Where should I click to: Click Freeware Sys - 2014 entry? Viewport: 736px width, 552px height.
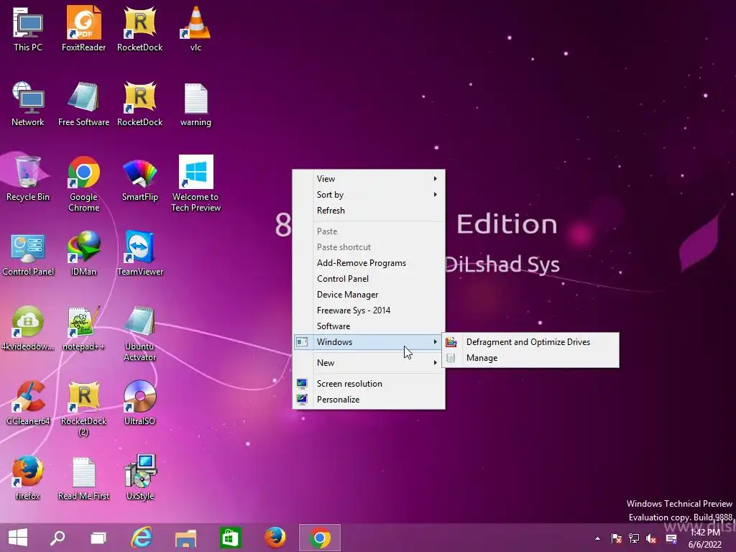tap(369, 310)
